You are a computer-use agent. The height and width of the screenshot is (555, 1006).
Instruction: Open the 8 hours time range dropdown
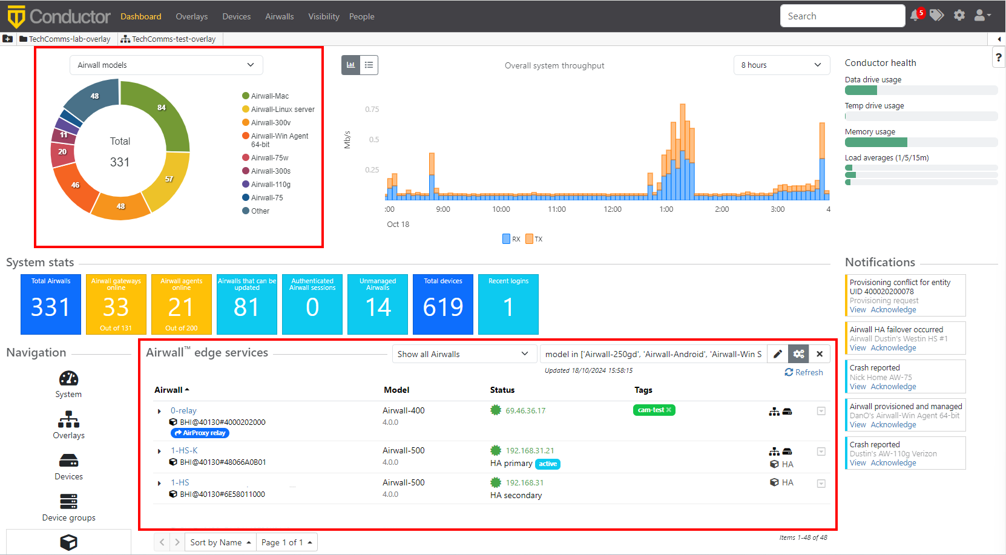[781, 65]
